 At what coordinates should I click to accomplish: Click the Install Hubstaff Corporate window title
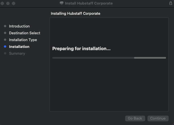pyautogui.click(x=89, y=3)
